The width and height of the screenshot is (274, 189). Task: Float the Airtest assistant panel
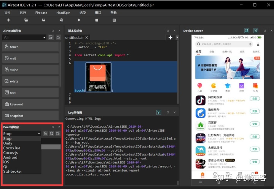pyautogui.click(x=53, y=31)
